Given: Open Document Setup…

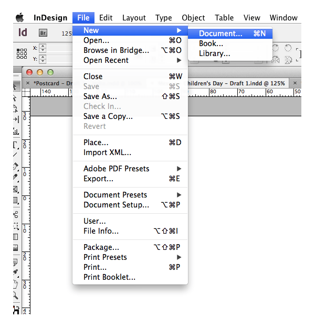Looking at the screenshot, I should 130,205.
